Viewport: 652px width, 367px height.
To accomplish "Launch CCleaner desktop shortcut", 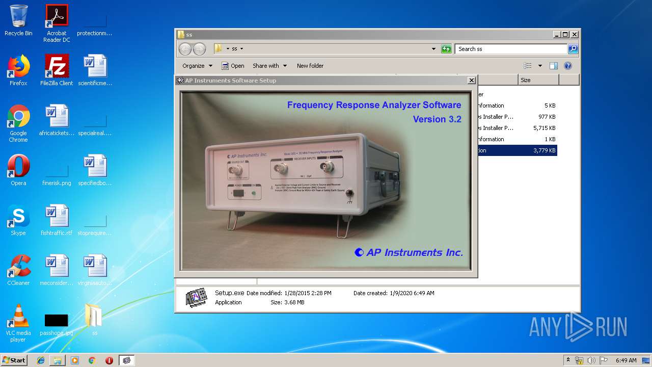I will click(18, 270).
